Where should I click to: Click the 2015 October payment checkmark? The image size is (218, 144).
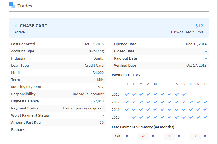point(191,117)
